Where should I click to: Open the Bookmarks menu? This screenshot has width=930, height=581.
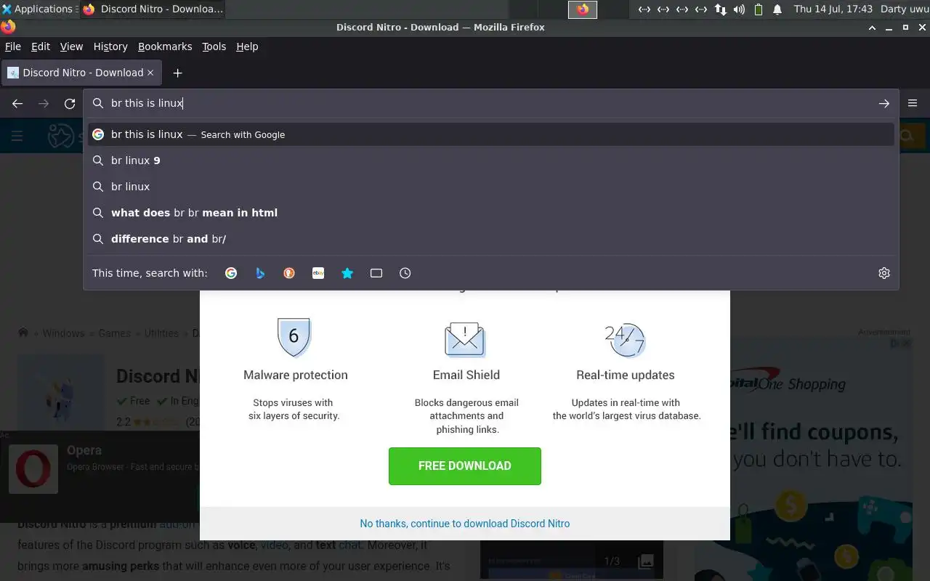[x=165, y=46]
